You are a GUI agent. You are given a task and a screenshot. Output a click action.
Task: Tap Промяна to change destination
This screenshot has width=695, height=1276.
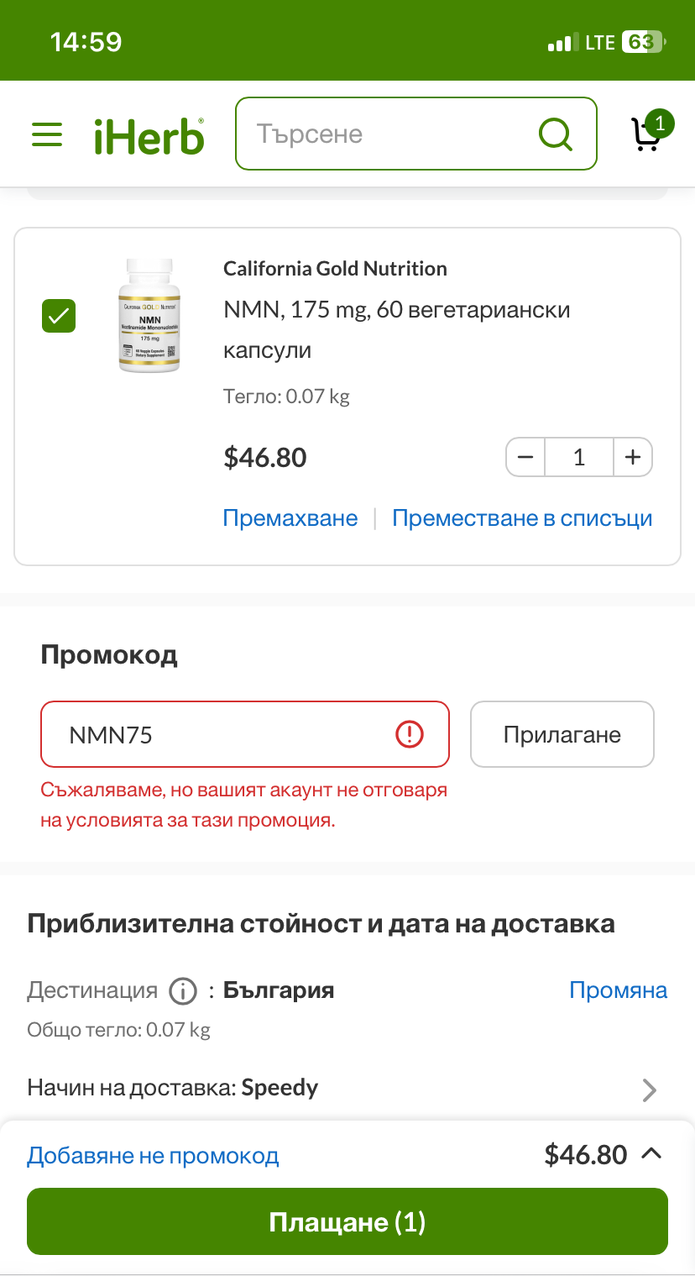click(618, 990)
